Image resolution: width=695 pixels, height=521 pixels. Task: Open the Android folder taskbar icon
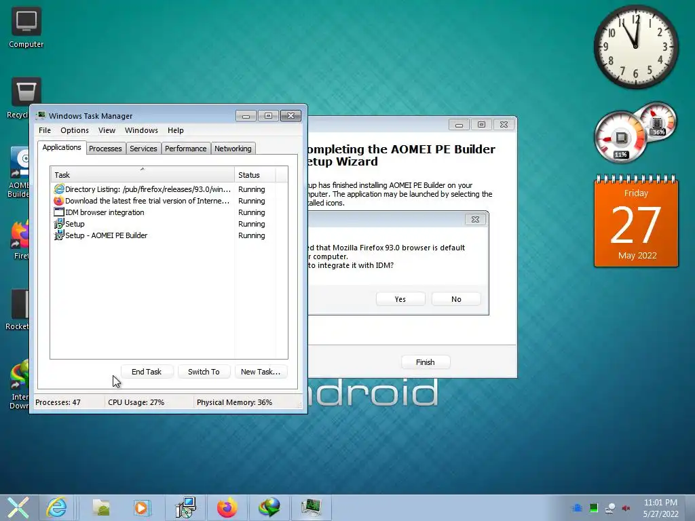pos(101,507)
